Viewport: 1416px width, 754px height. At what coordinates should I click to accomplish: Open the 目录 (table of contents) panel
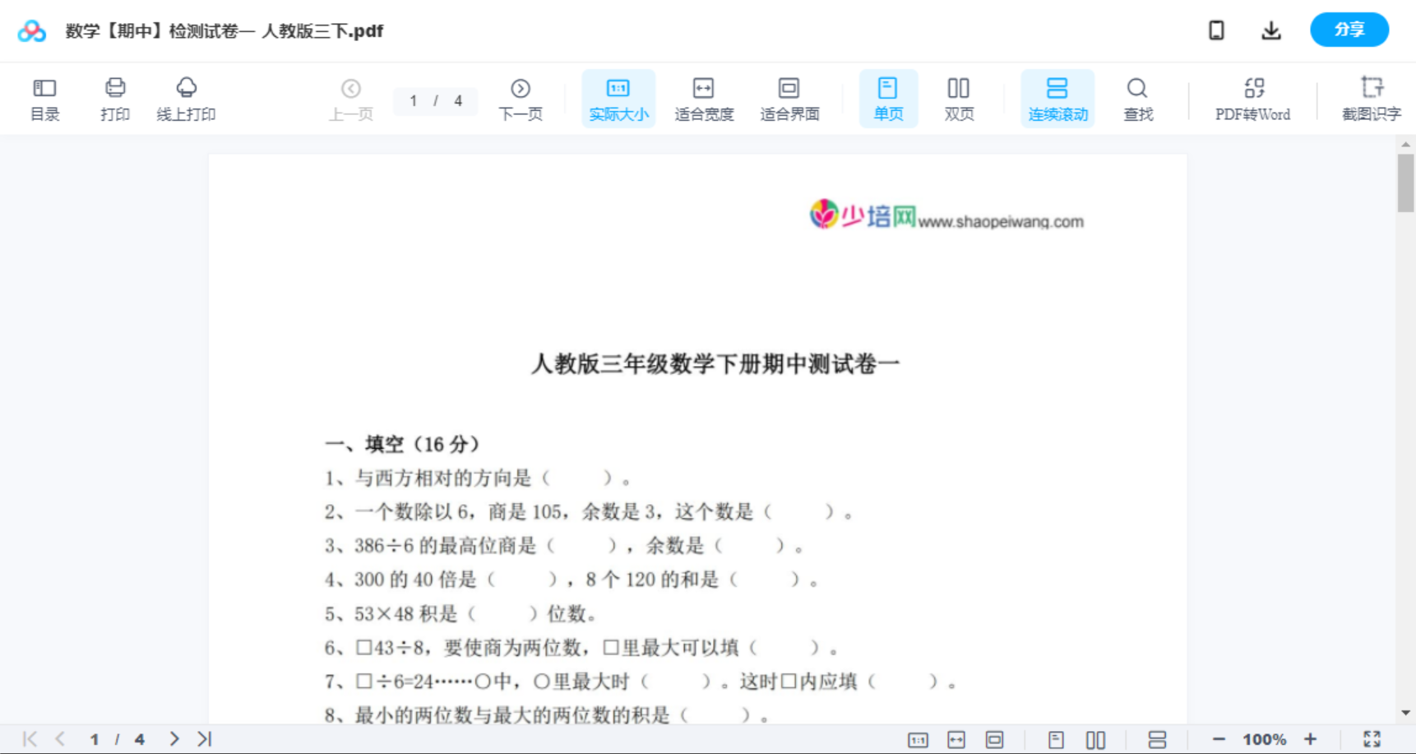[44, 98]
